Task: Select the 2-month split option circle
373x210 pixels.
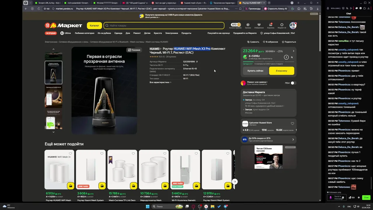Action: coord(286,57)
